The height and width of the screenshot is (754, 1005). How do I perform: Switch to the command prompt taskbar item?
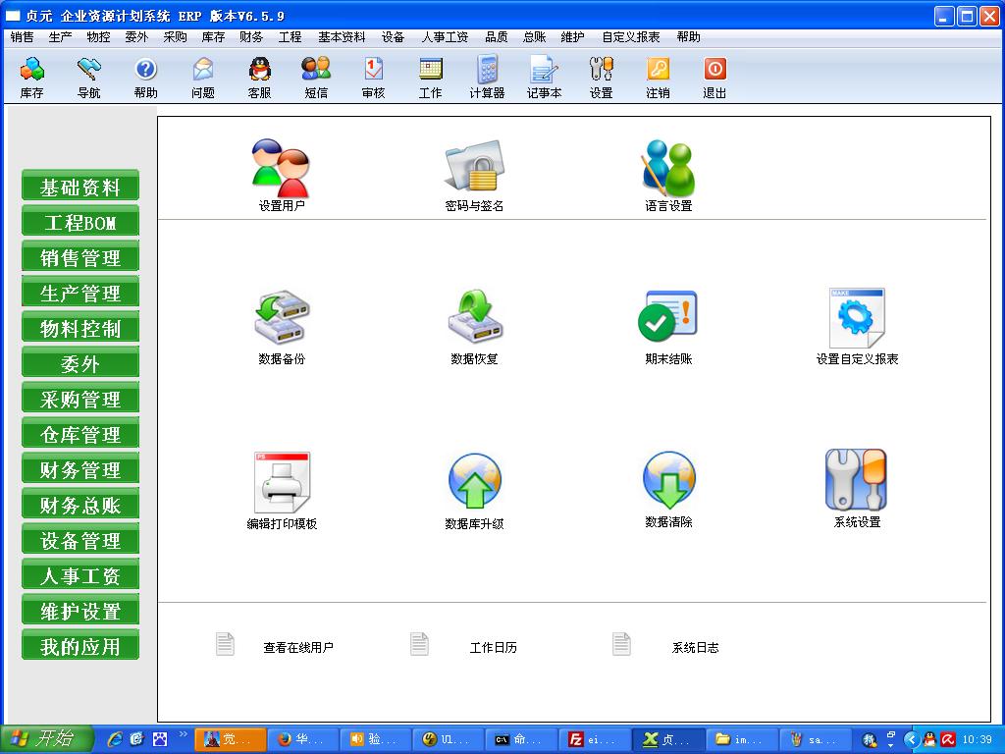point(522,740)
